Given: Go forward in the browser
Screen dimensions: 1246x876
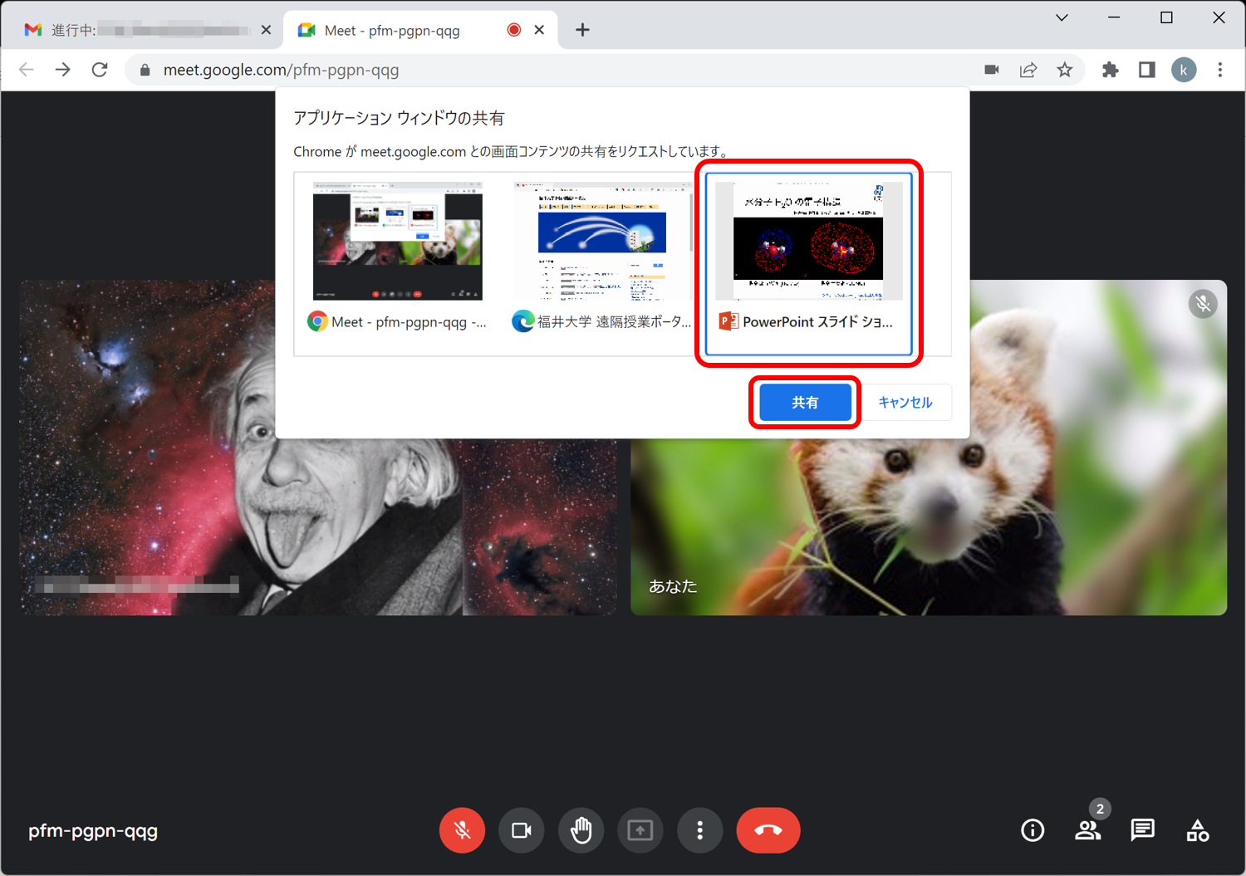Looking at the screenshot, I should point(63,70).
